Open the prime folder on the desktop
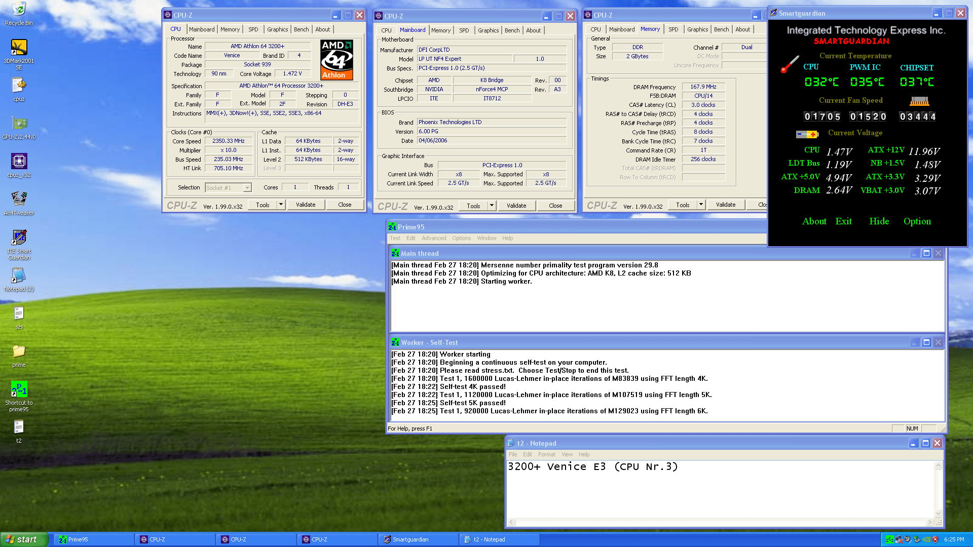 [19, 351]
